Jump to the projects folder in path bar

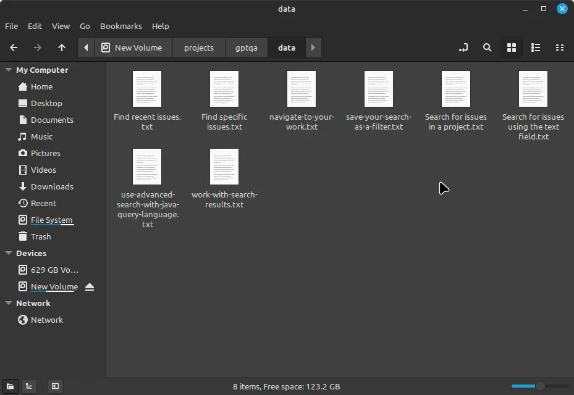pyautogui.click(x=198, y=48)
